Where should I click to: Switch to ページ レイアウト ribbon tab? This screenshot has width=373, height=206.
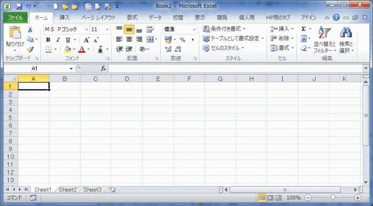coord(98,18)
